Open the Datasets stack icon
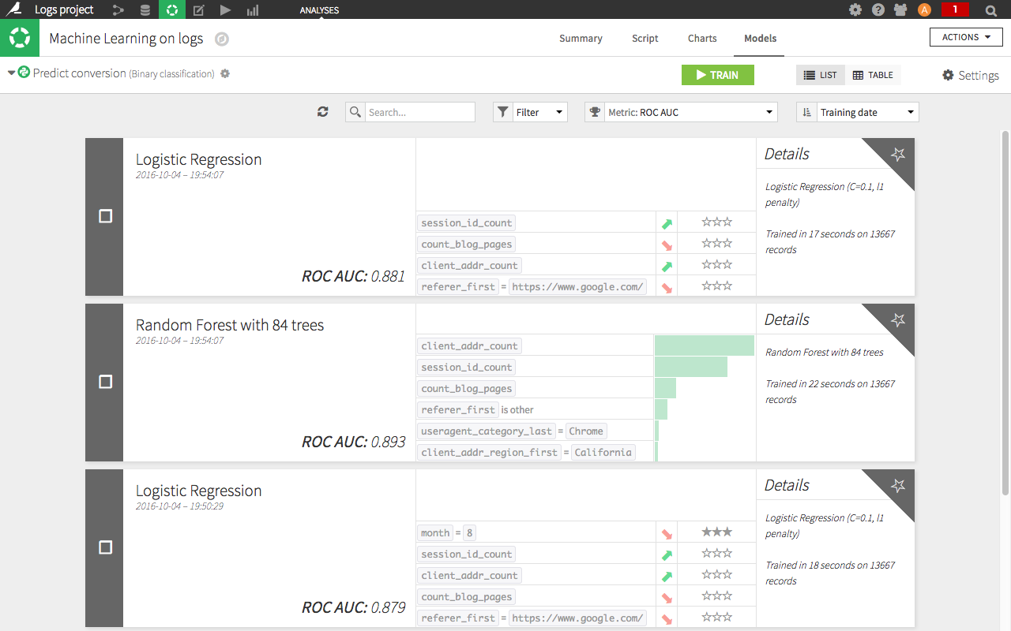 click(x=145, y=10)
